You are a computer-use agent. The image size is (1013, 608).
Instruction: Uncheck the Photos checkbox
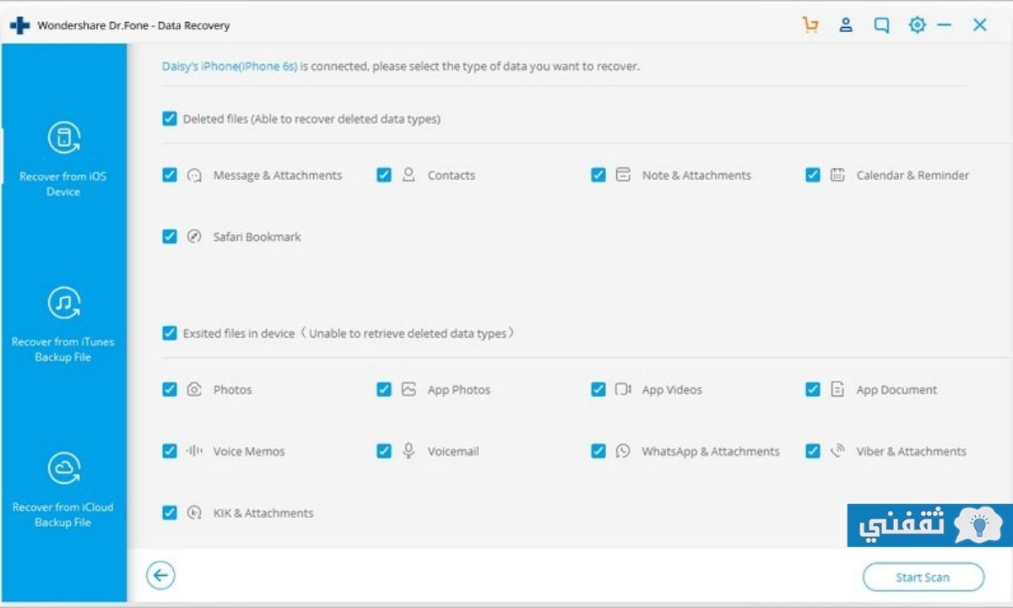[170, 389]
